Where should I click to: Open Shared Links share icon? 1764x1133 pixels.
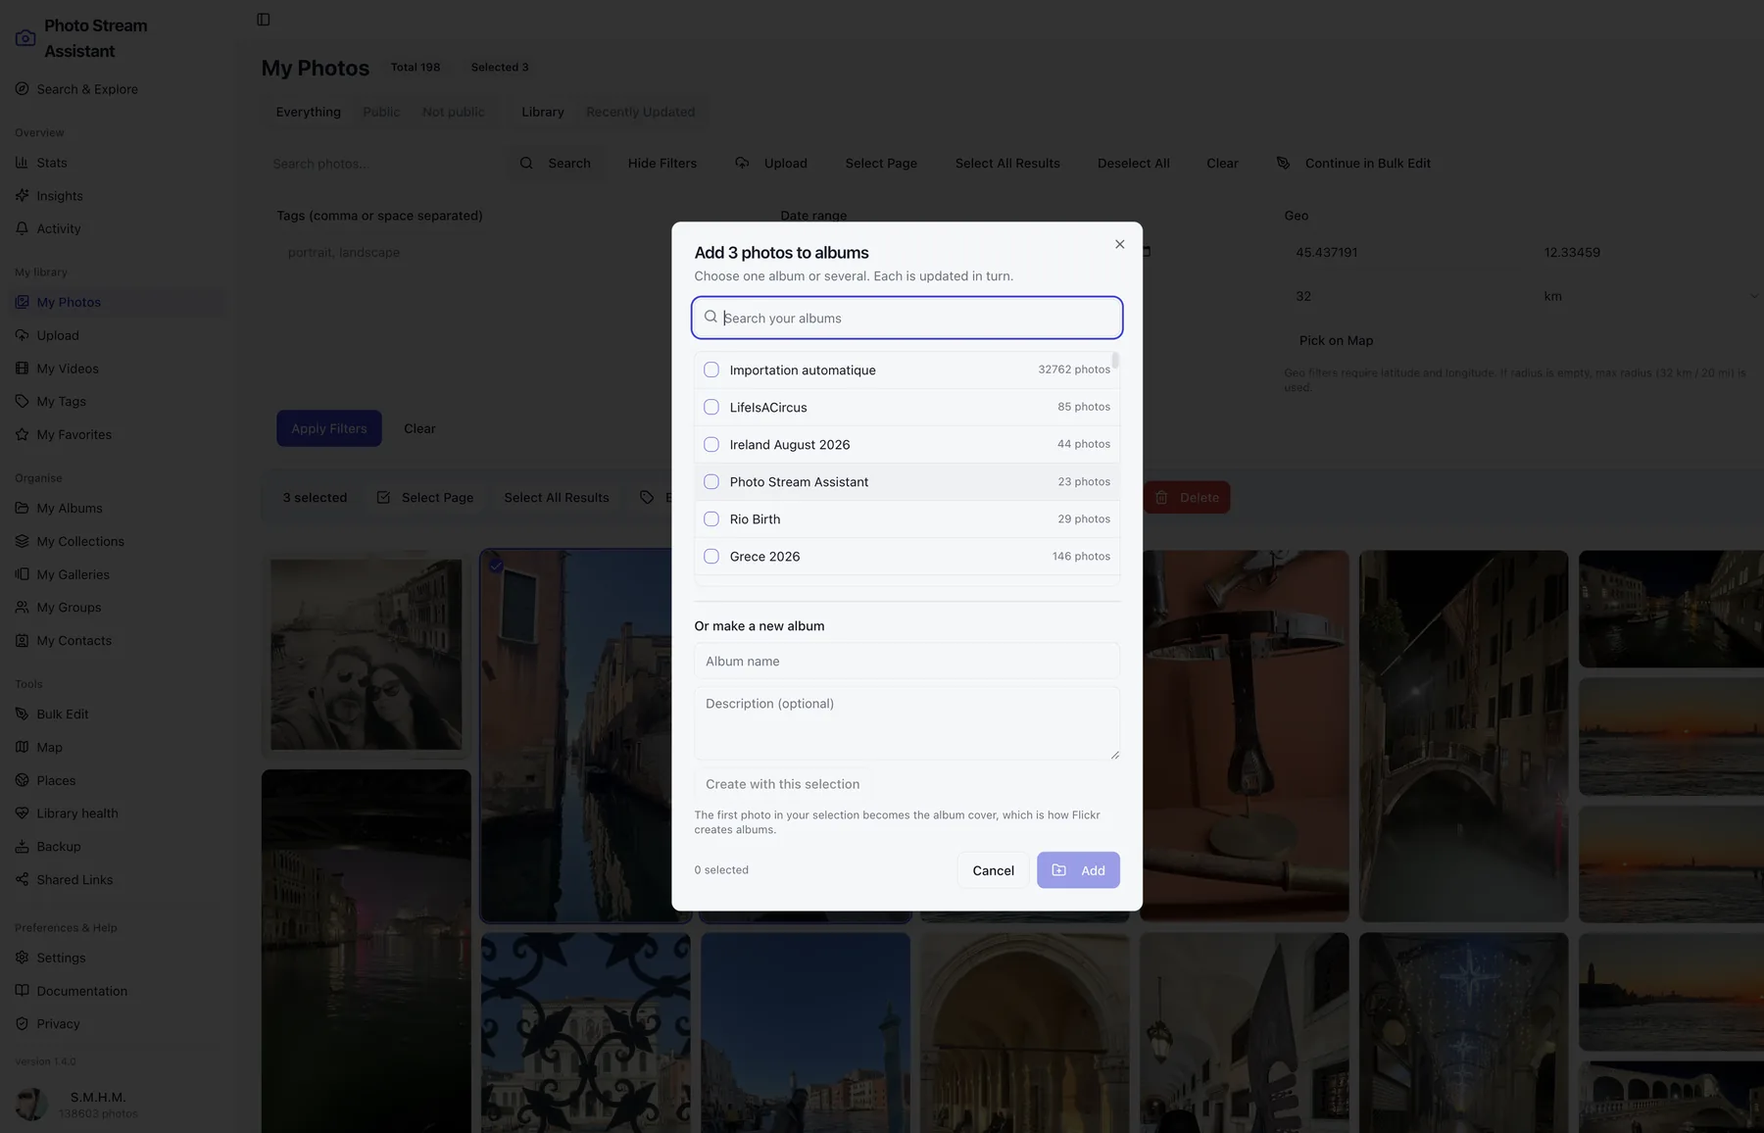click(22, 879)
